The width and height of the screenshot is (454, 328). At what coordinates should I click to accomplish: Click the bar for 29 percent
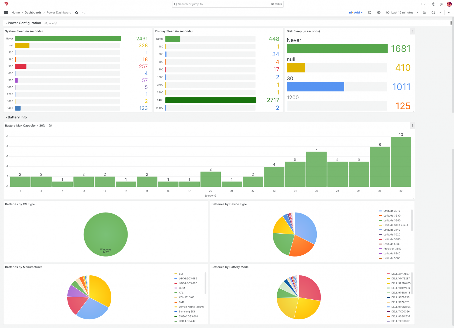pos(401,162)
